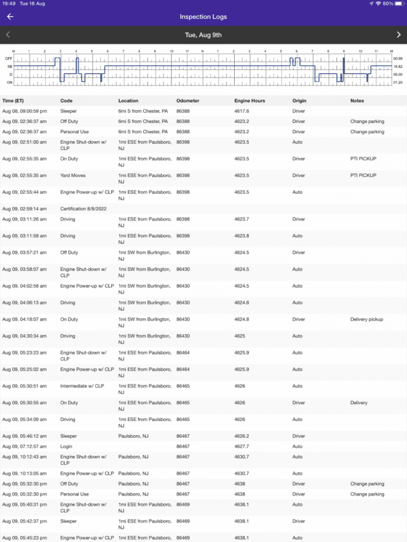Sort by the Odometer column header
This screenshot has height=542, width=407.
[x=188, y=101]
